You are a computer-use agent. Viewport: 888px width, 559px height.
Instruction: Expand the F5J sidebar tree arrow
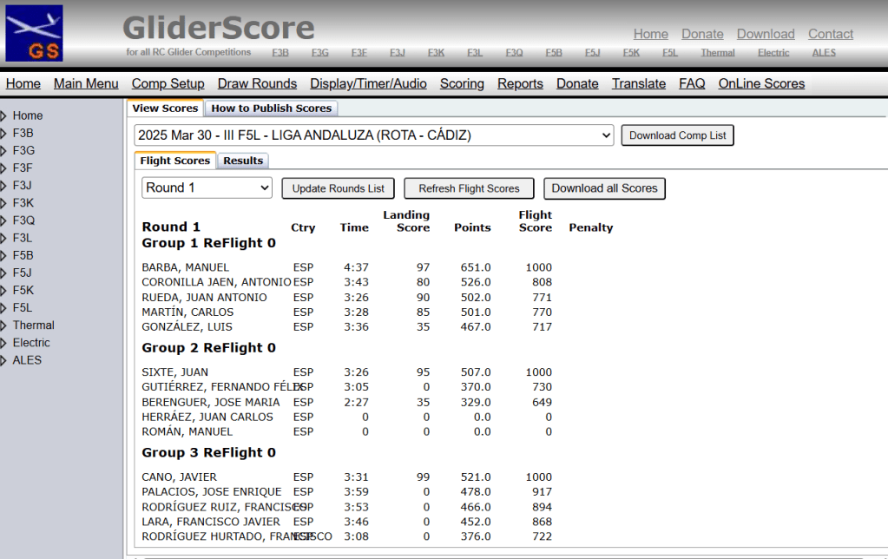(x=4, y=273)
